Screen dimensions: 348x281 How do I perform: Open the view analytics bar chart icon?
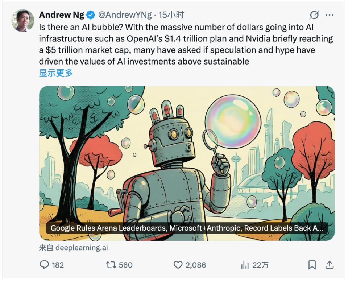coord(245,265)
